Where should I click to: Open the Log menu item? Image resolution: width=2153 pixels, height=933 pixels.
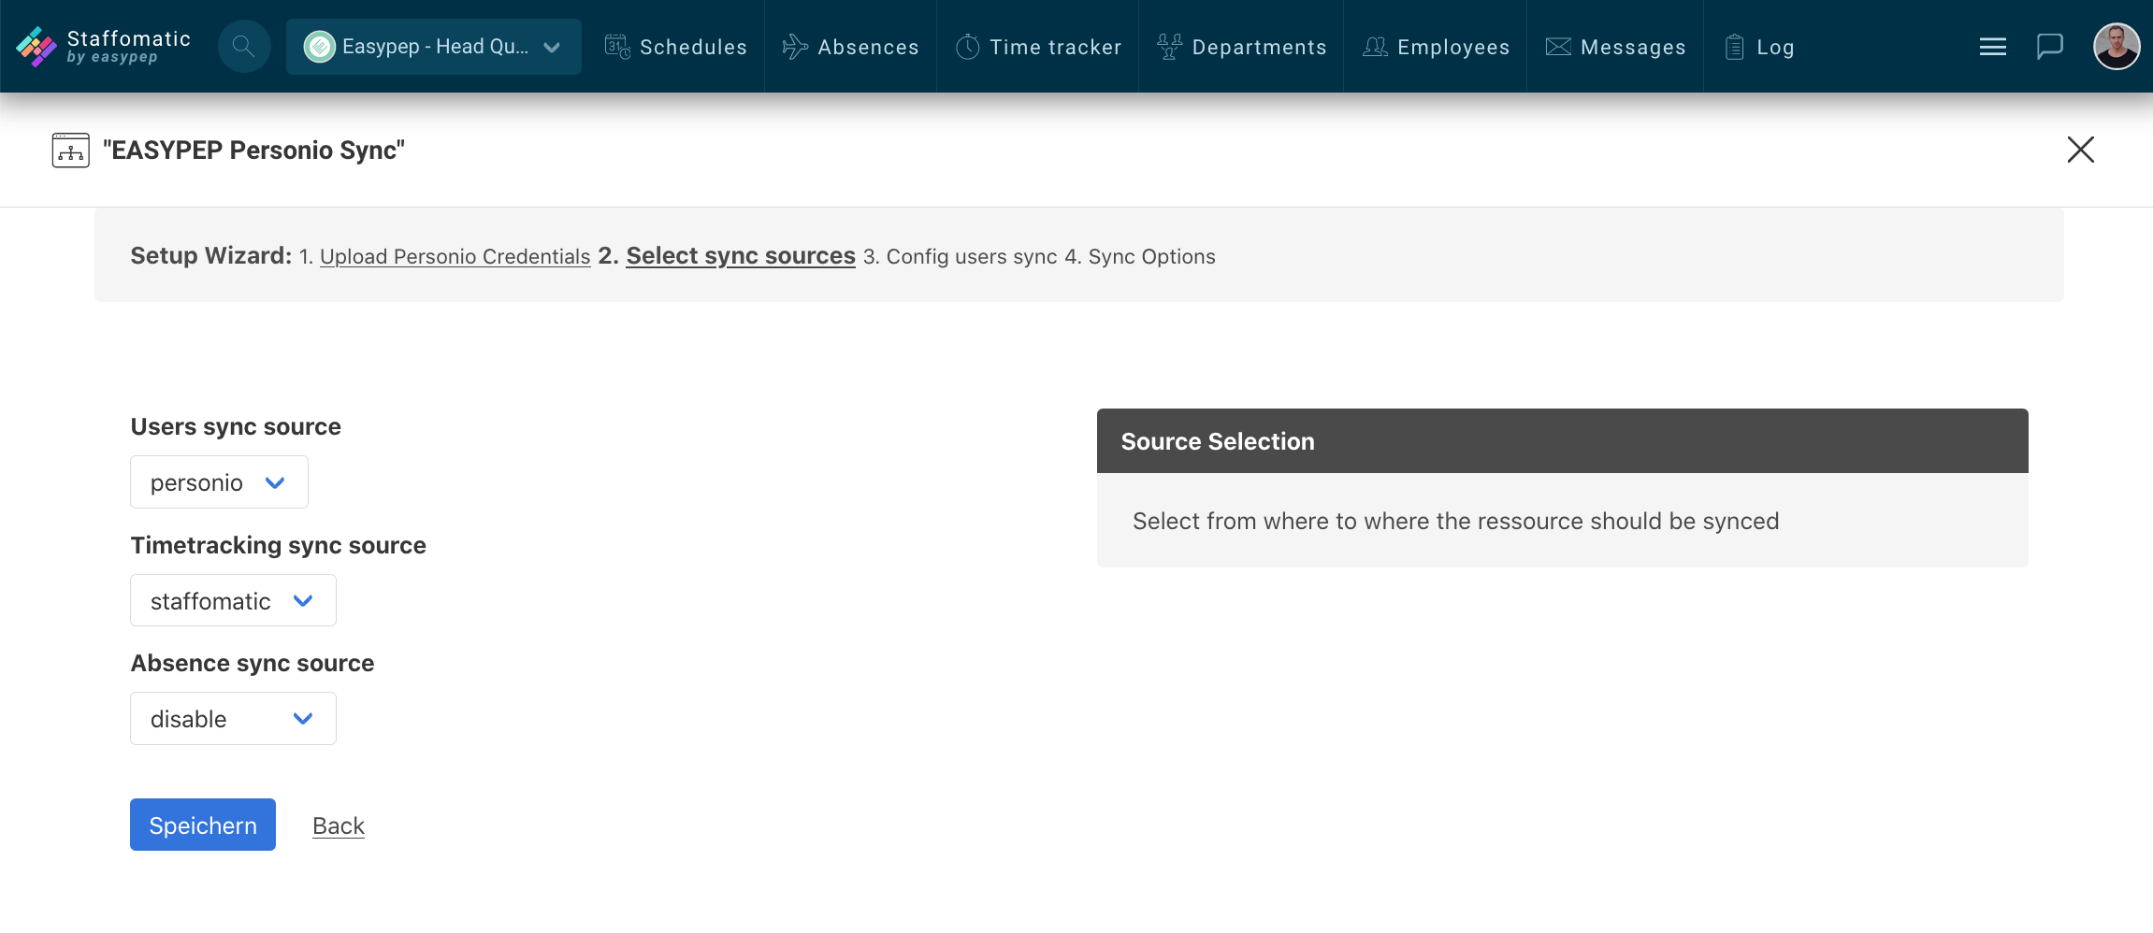pyautogui.click(x=1759, y=47)
